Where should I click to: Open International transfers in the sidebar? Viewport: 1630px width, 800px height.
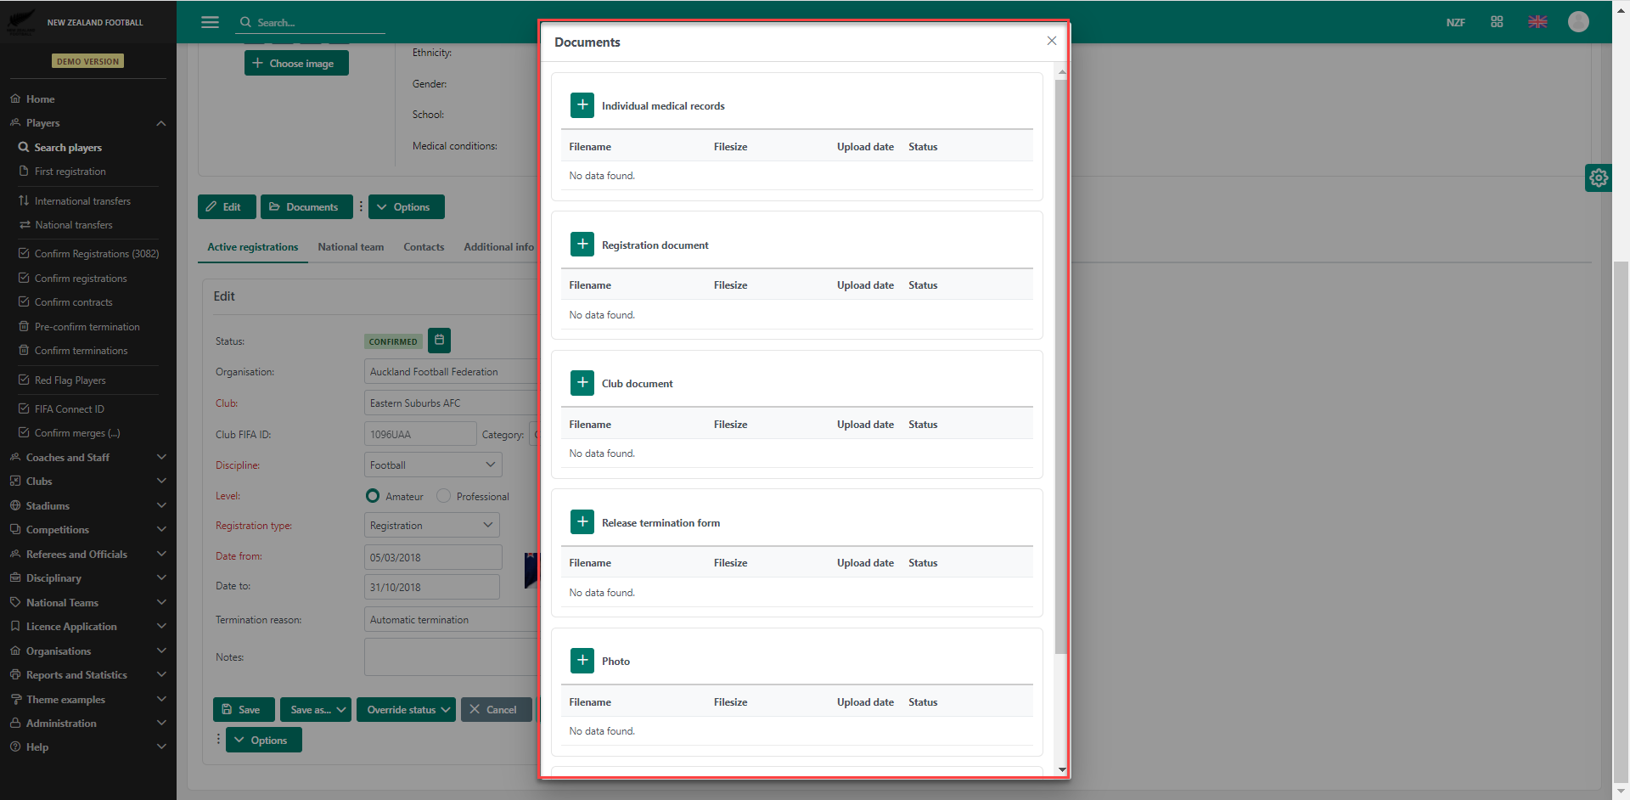tap(82, 201)
